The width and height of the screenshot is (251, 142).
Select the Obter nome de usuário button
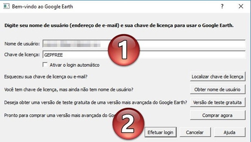[x=218, y=89]
